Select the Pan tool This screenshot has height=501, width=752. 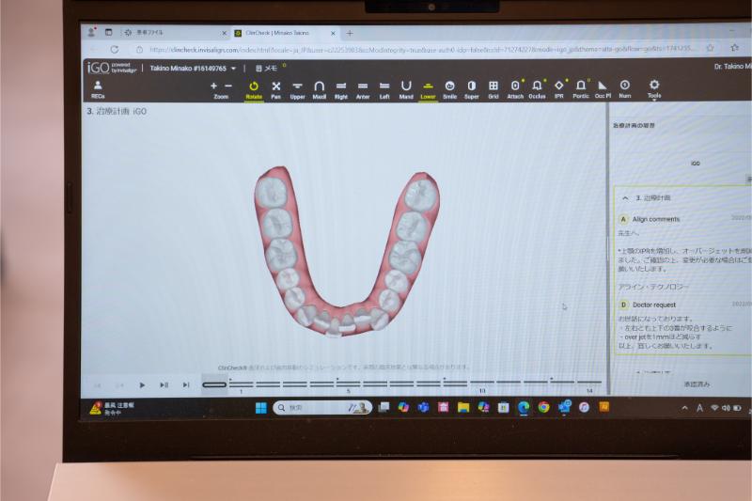275,88
